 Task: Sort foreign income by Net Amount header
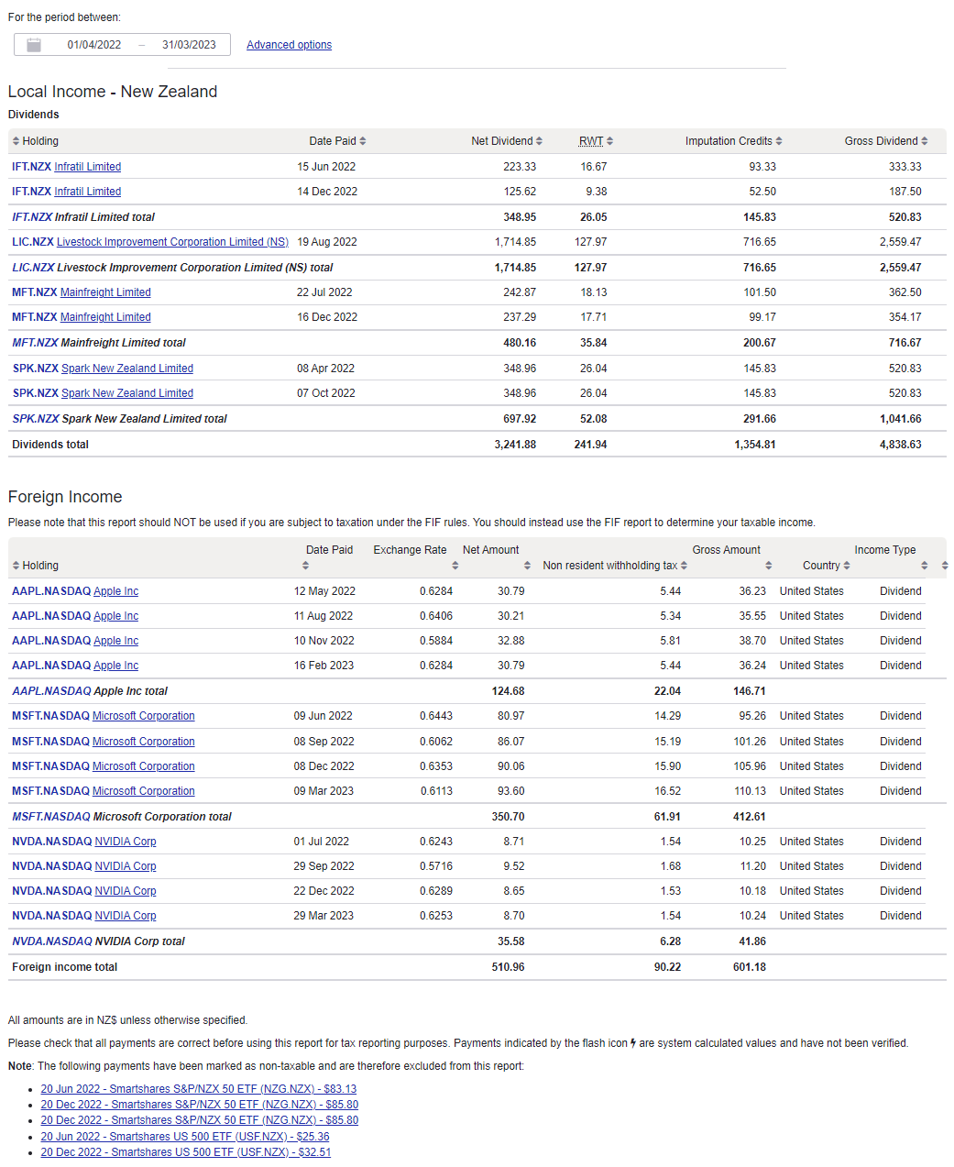click(495, 557)
